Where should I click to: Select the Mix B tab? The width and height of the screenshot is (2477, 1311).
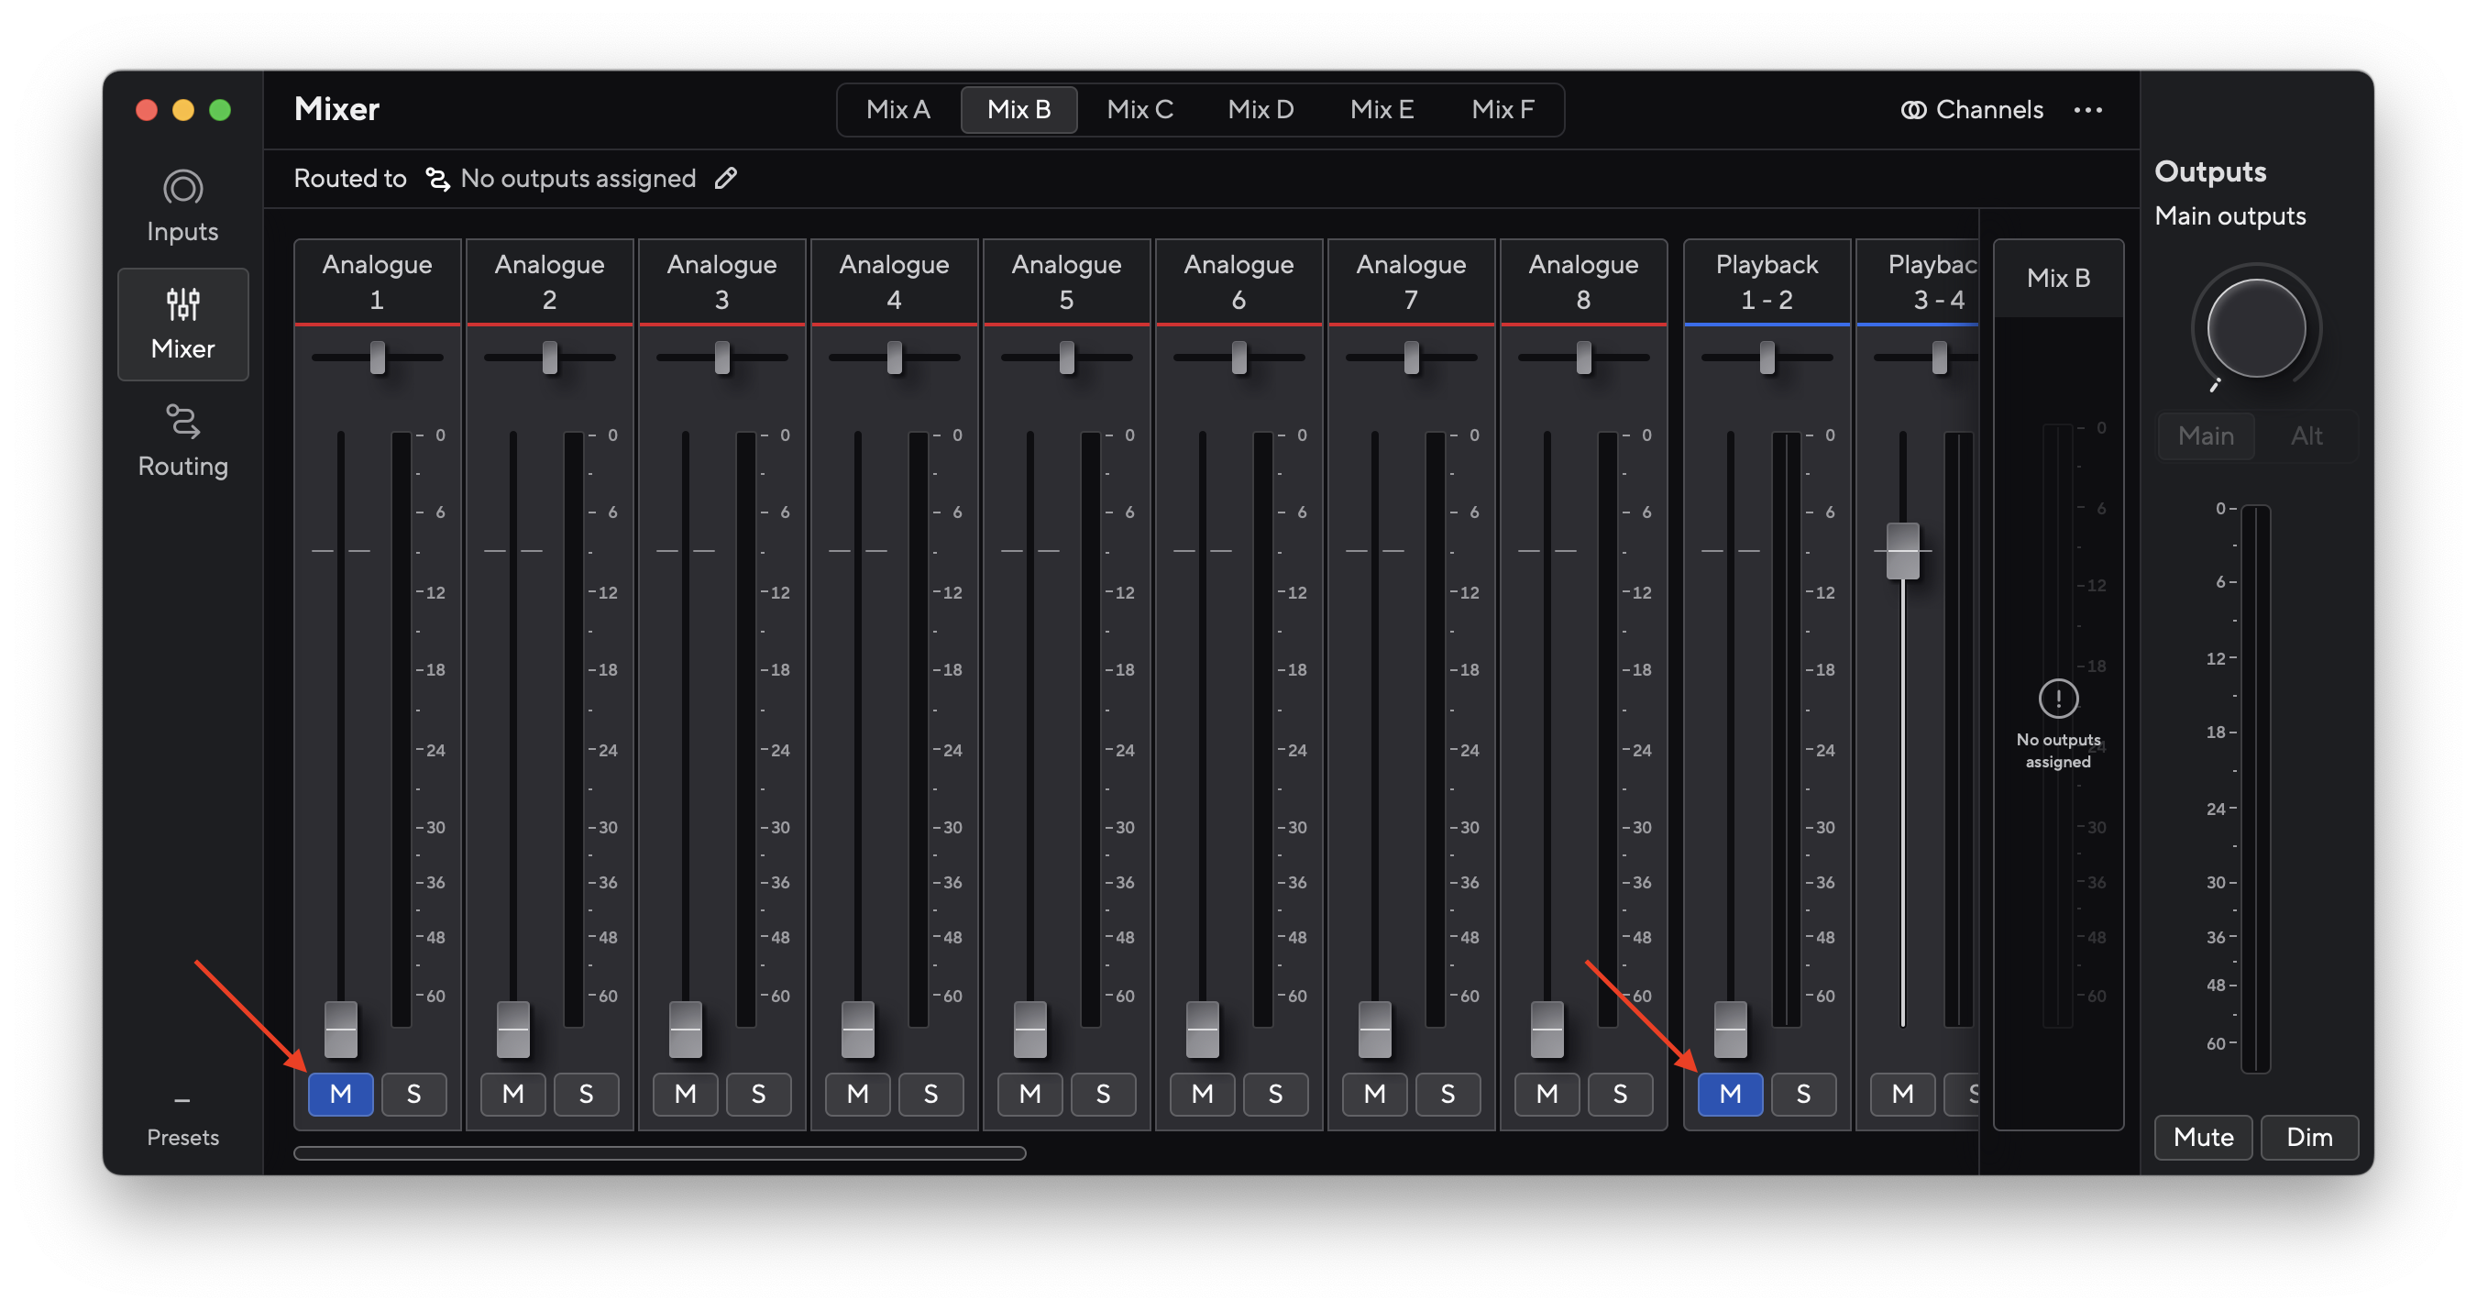click(x=1018, y=110)
